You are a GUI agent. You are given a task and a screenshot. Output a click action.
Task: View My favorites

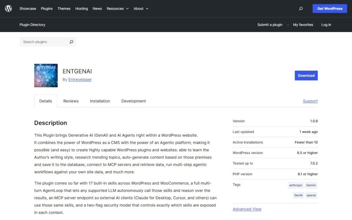pyautogui.click(x=303, y=25)
